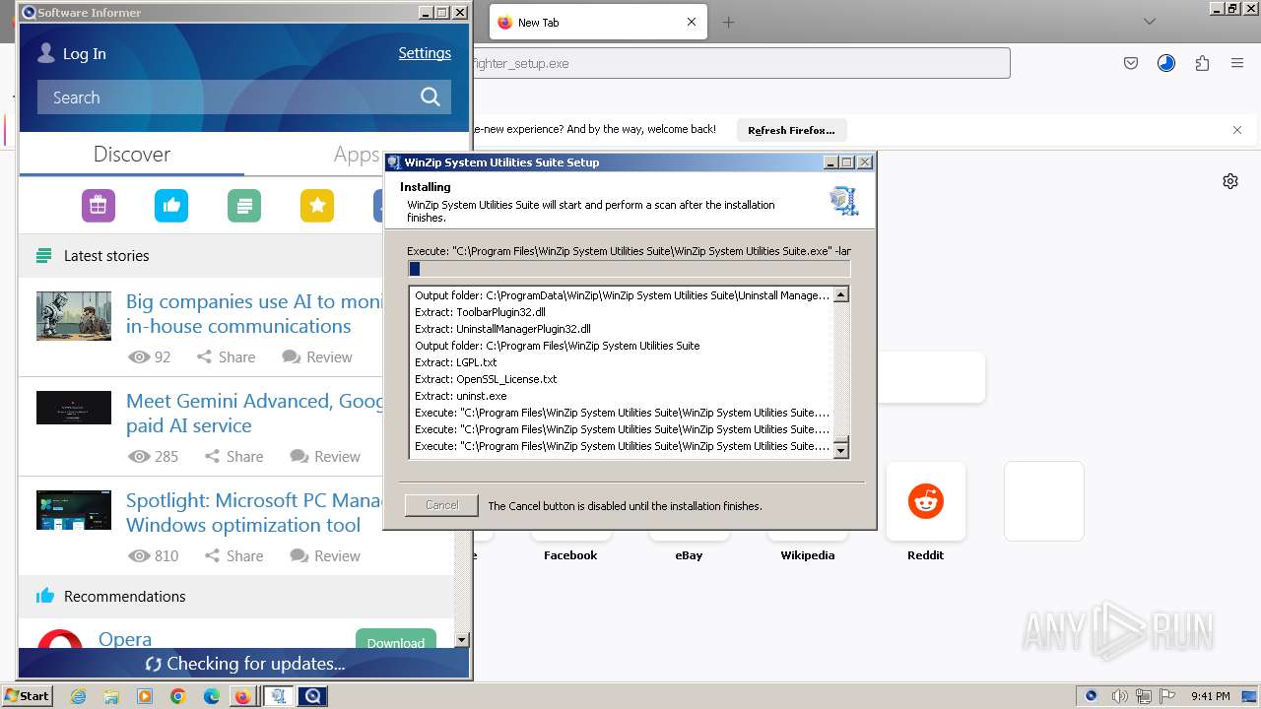Select 'Extract: uninst.exe' log line
Image resolution: width=1261 pixels, height=709 pixels.
(461, 396)
